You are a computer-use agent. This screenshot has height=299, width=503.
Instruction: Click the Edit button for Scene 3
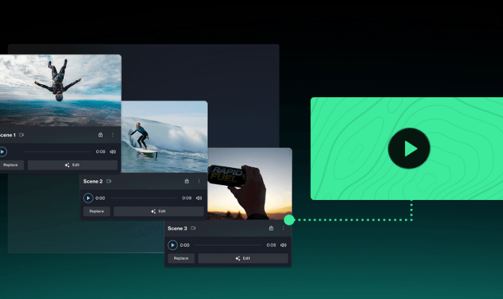pos(243,258)
